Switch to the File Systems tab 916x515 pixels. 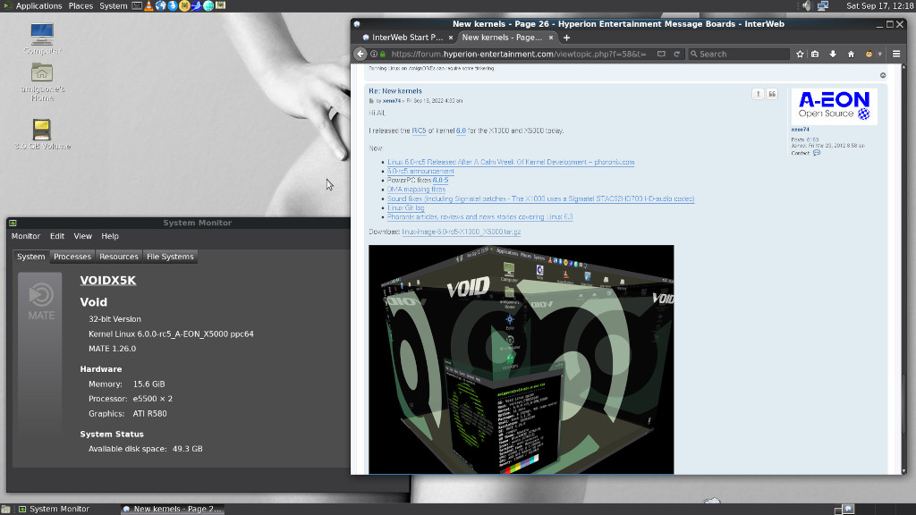click(x=170, y=257)
